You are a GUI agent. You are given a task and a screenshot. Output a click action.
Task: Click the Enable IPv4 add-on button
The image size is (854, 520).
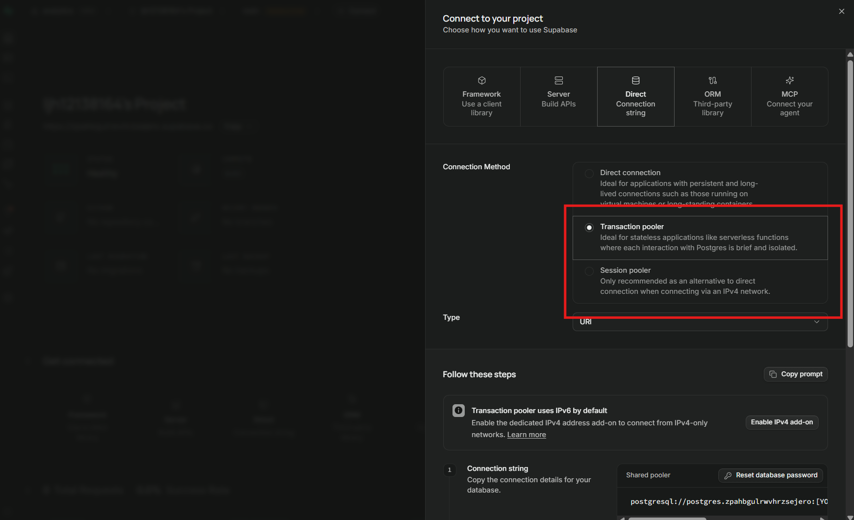point(782,422)
